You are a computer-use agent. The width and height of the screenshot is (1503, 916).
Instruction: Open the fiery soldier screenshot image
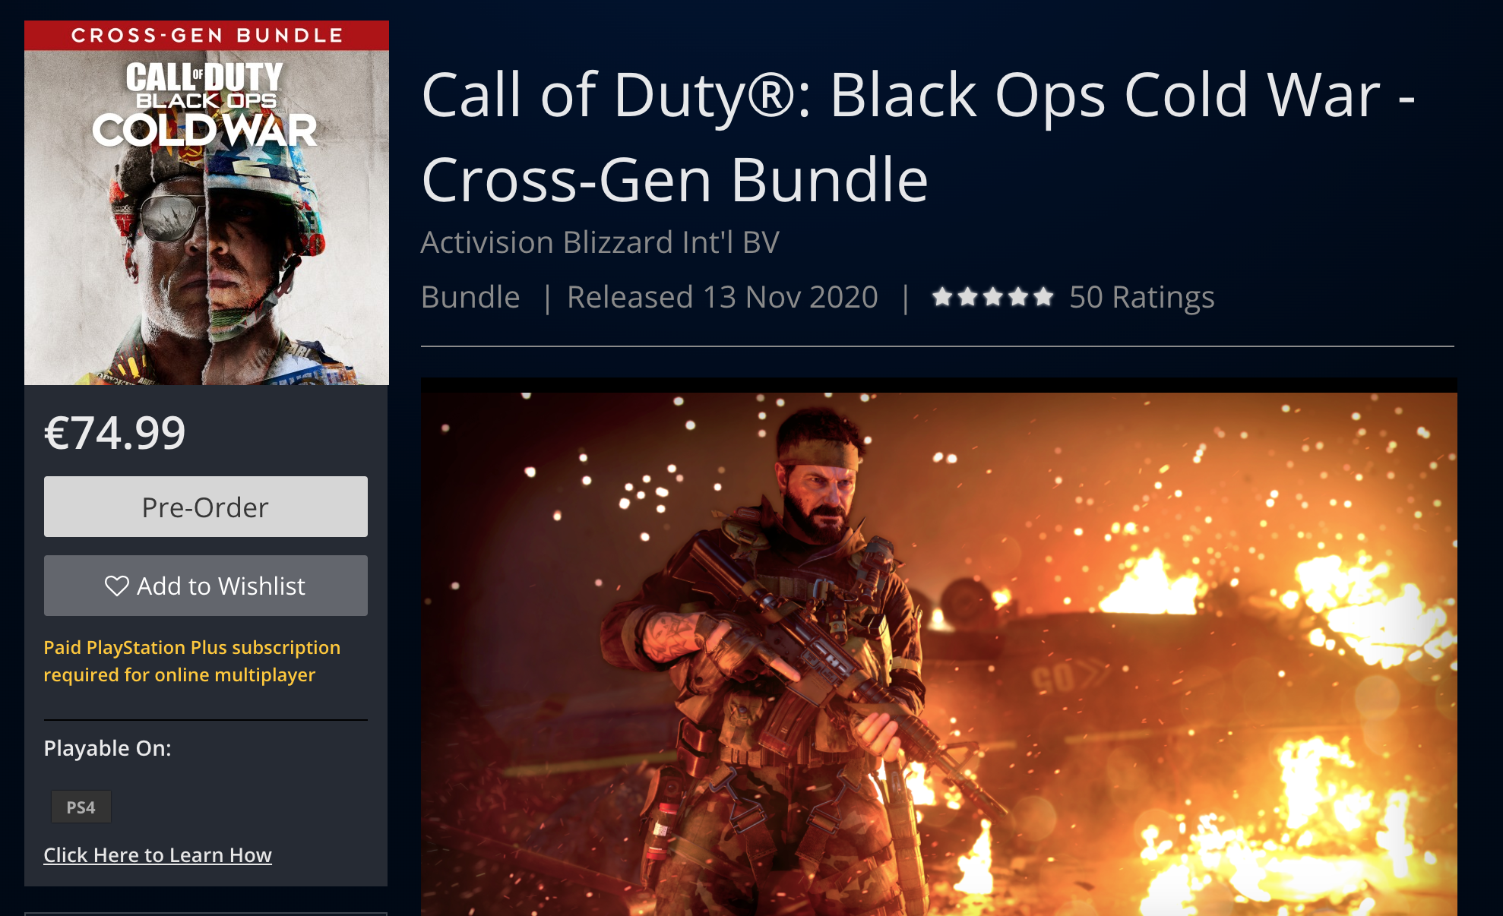(x=939, y=653)
